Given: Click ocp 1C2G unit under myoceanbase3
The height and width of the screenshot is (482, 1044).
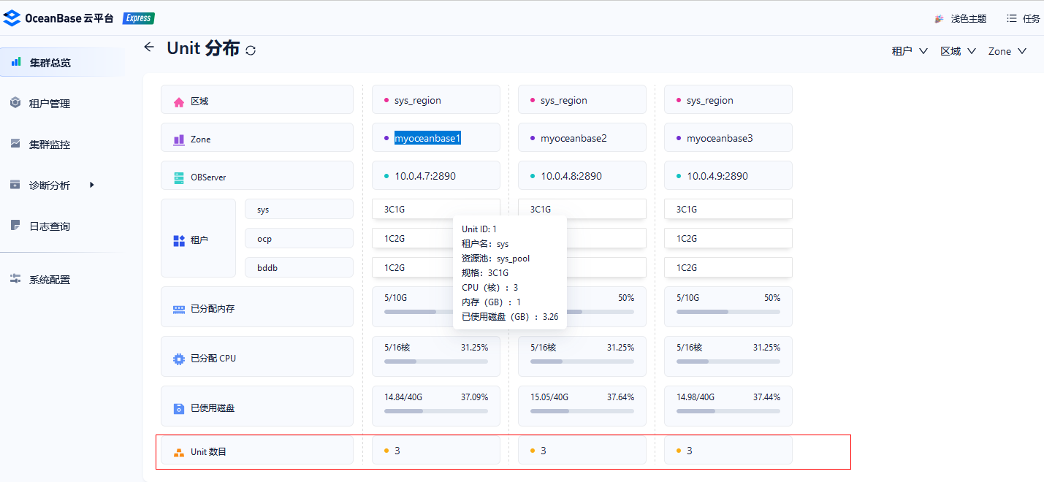Looking at the screenshot, I should click(x=728, y=238).
